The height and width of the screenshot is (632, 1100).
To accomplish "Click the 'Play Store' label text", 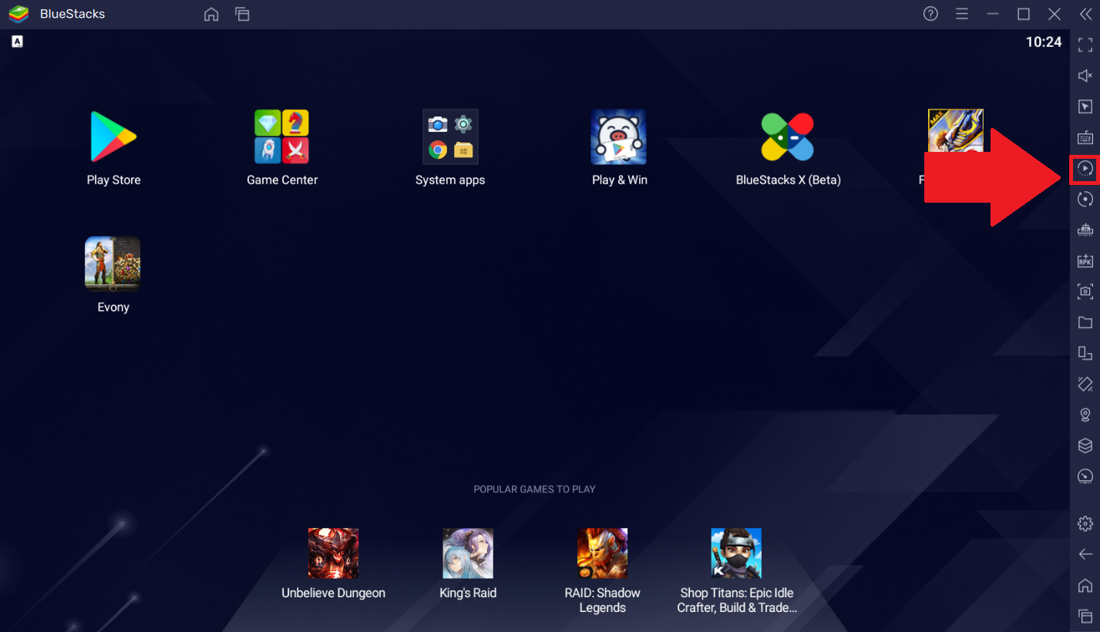I will pyautogui.click(x=113, y=180).
